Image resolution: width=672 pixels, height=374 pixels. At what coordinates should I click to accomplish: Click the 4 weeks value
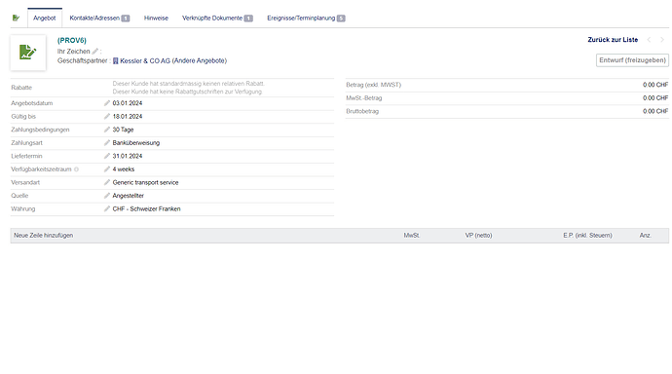click(x=124, y=169)
